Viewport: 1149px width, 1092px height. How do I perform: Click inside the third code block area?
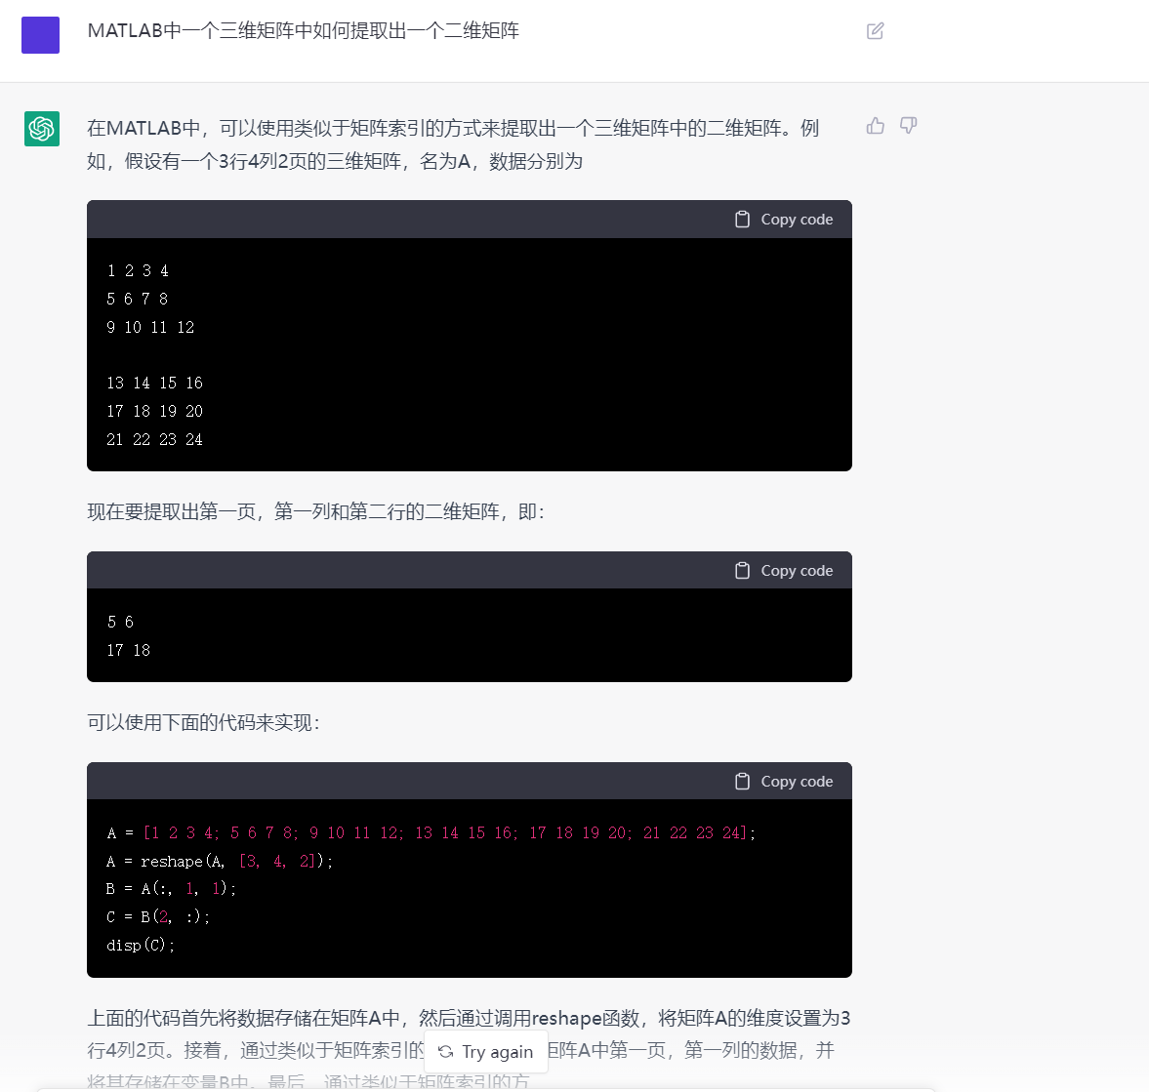[x=469, y=888]
